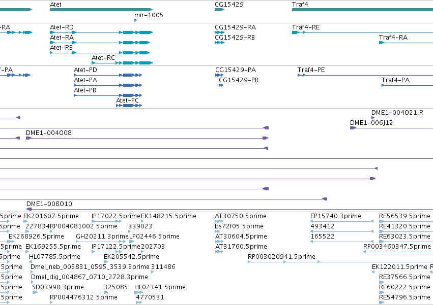Select the DME1-004O08 clone
433x305 pixels.
[147, 138]
